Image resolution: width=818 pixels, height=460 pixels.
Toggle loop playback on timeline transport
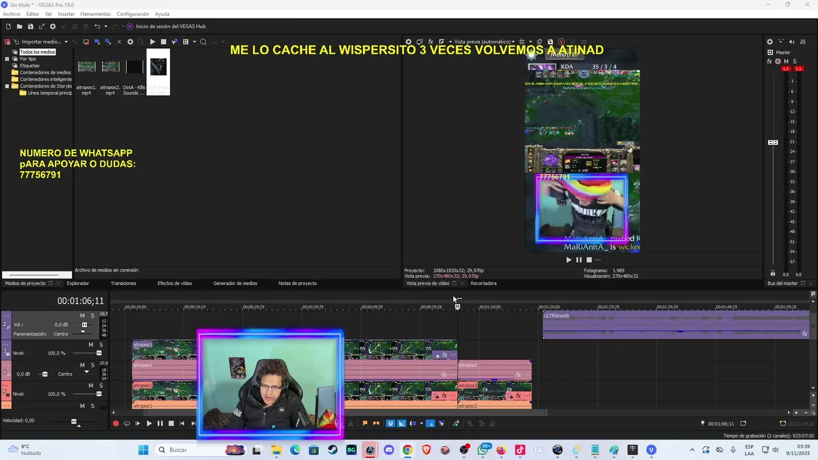click(127, 423)
